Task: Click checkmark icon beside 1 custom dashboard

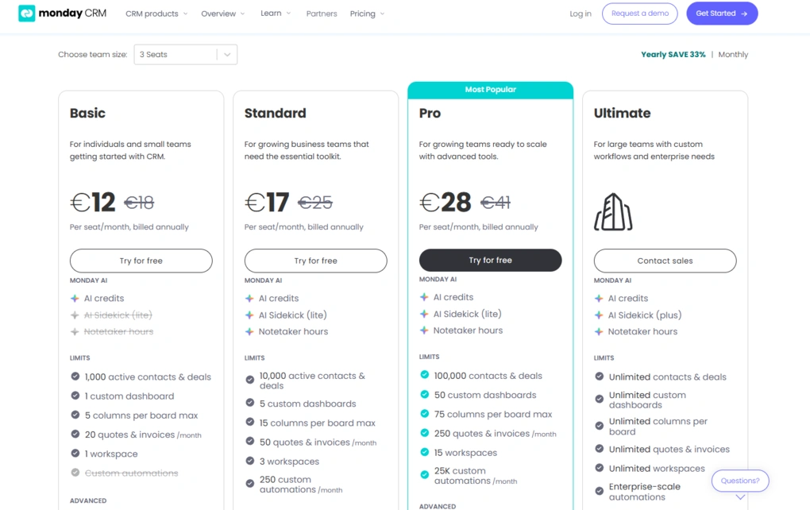Action: (x=75, y=396)
